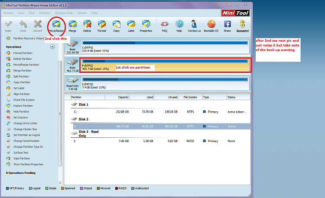The height and width of the screenshot is (198, 325).
Task: Open the General menu
Action: click(x=8, y=13)
